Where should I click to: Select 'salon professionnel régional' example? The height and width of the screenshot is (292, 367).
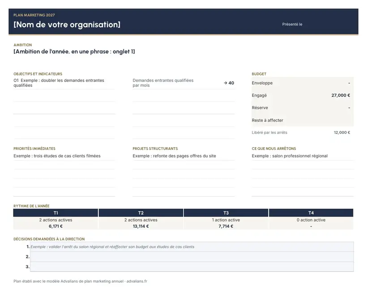coord(290,156)
